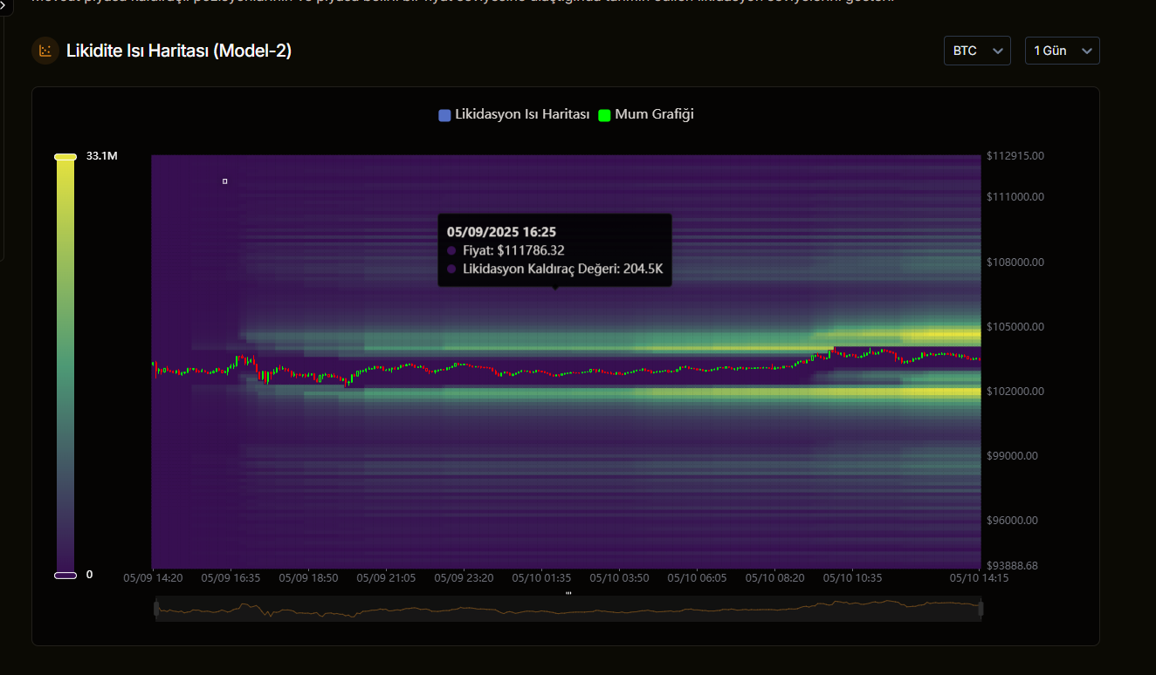Screen dimensions: 1156x675
Task: Toggle the Likidasyon Isı Haritası legend series
Action: [514, 114]
